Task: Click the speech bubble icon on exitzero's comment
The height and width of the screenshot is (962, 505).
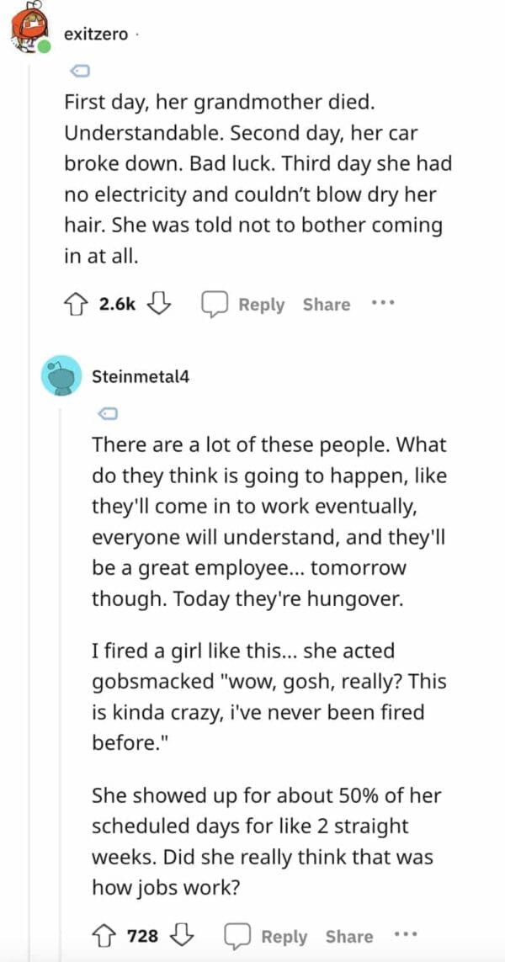Action: [x=213, y=304]
